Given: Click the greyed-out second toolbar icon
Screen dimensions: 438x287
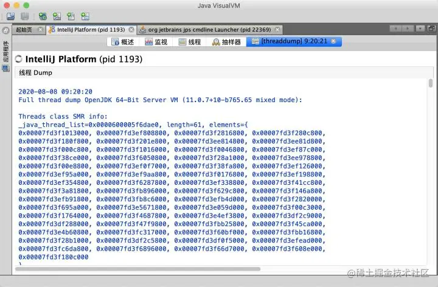Looking at the screenshot, I should [x=24, y=16].
